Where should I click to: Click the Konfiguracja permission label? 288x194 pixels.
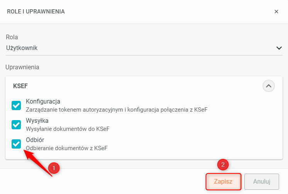point(43,101)
